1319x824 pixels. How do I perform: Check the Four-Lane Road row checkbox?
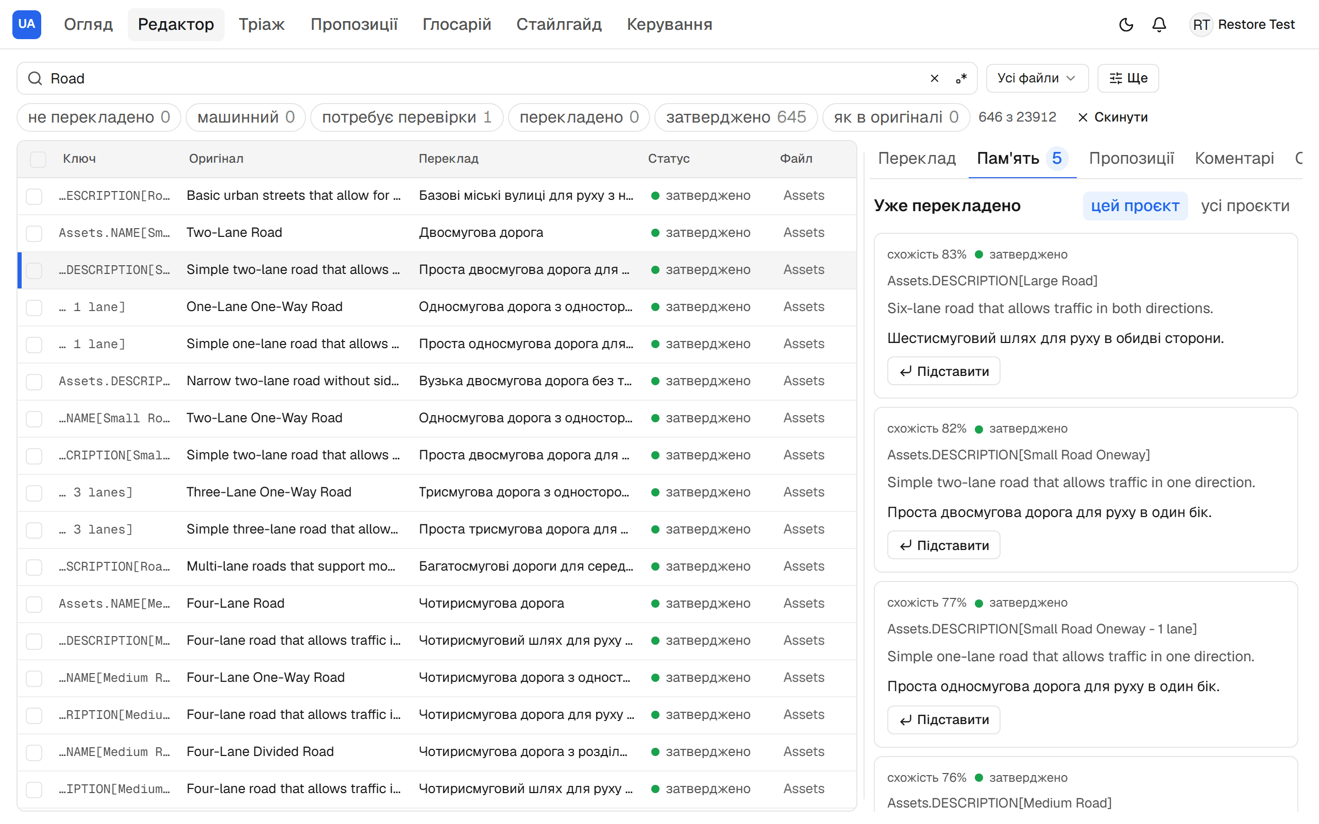pos(35,604)
